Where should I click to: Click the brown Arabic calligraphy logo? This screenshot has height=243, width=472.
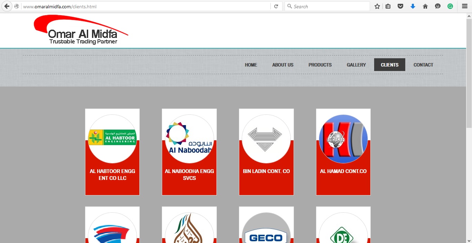[x=189, y=228]
